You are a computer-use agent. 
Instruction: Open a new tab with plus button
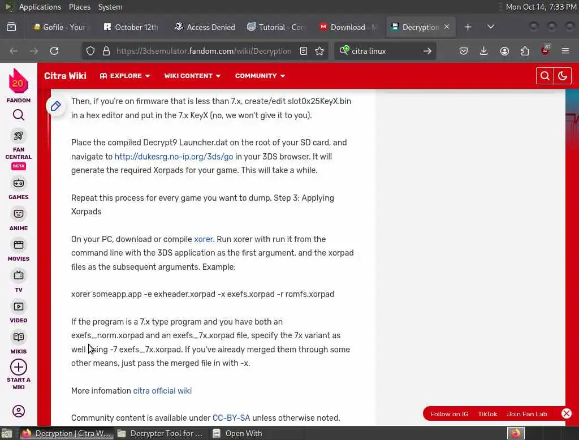pos(468,27)
